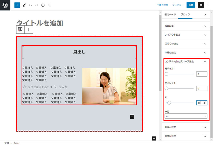Switch to the 固定ページ tab

[170, 14]
